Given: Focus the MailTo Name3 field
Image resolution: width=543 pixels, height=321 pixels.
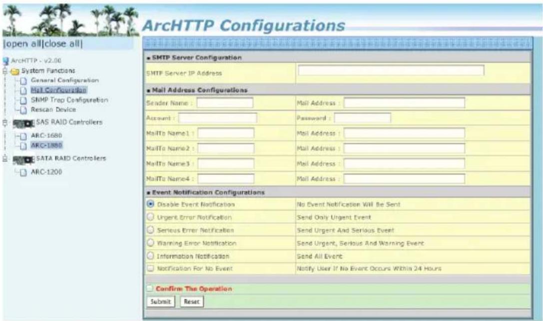Looking at the screenshot, I should pos(226,164).
